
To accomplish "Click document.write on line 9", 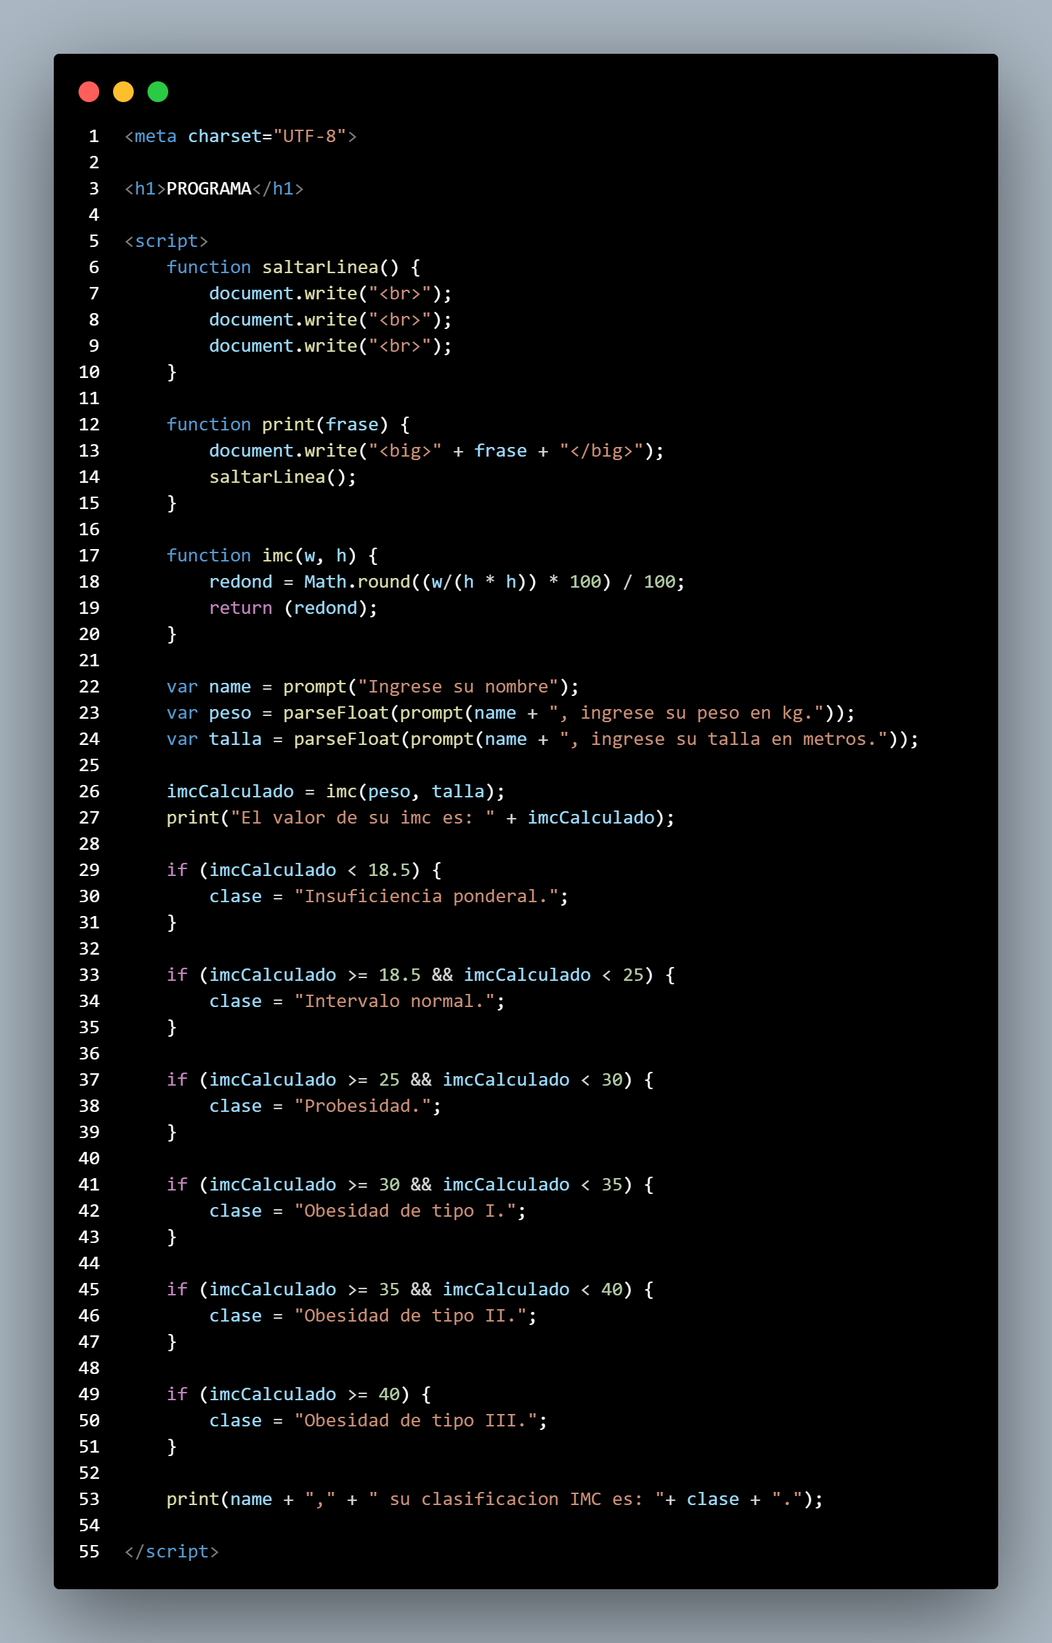I will click(283, 346).
